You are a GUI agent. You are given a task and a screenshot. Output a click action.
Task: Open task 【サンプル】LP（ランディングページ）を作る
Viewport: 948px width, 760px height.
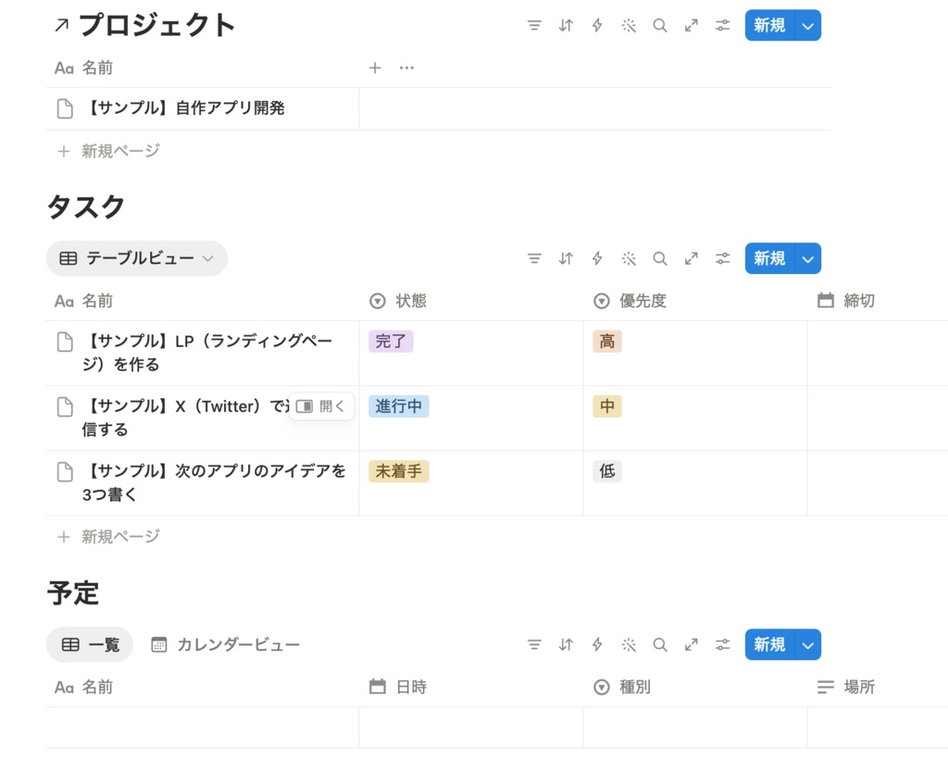click(x=207, y=353)
